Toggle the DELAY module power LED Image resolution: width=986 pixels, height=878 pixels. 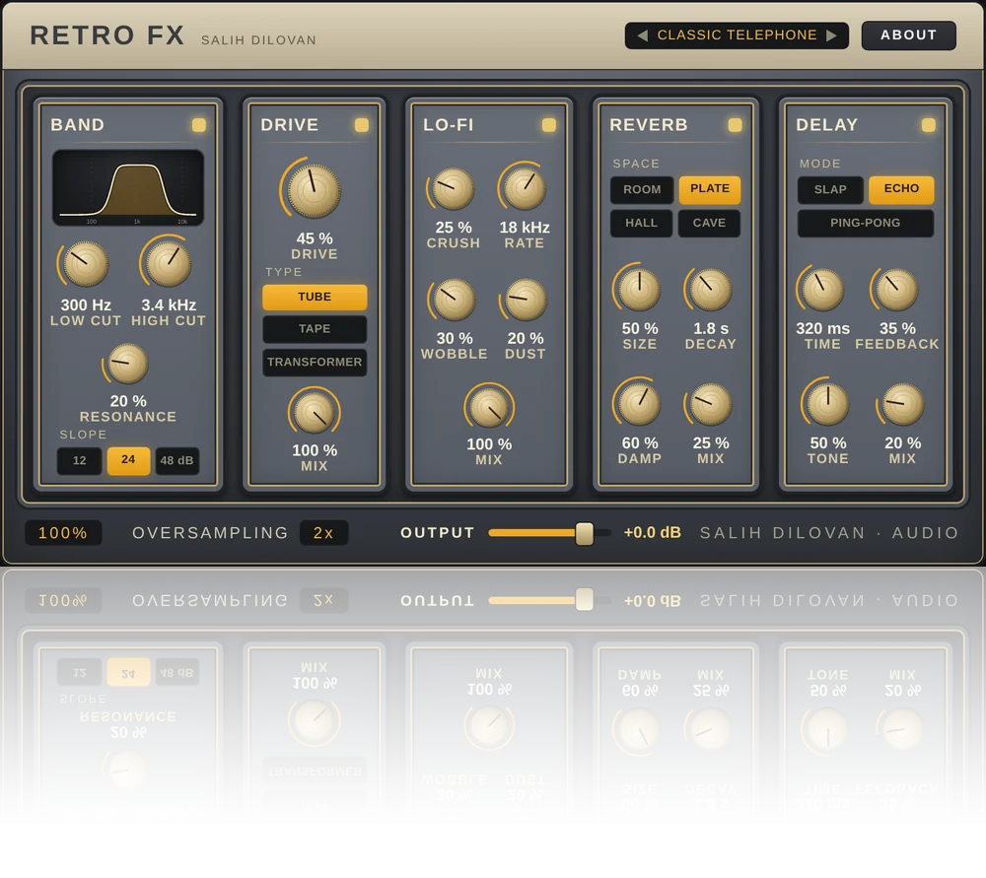[928, 125]
